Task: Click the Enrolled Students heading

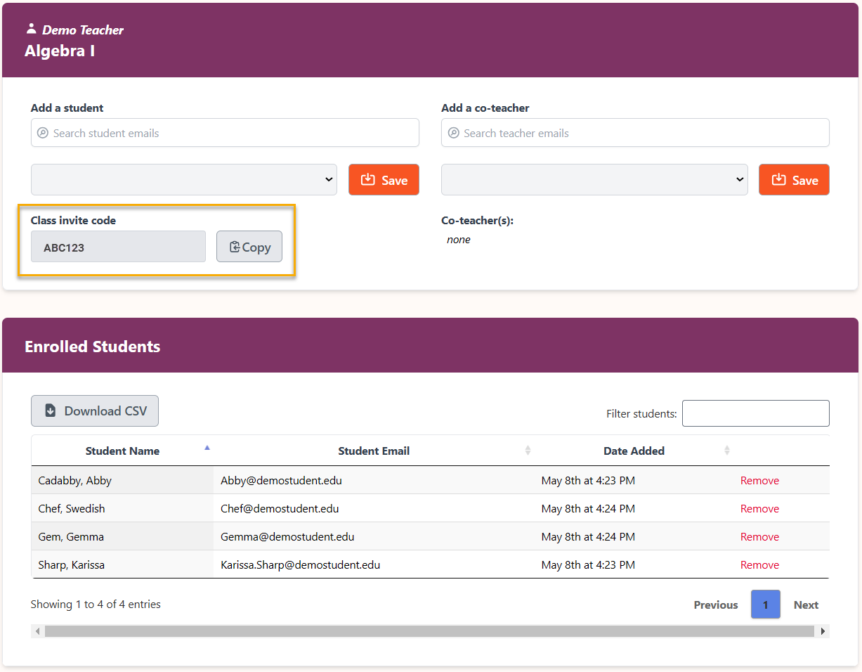Action: 93,347
